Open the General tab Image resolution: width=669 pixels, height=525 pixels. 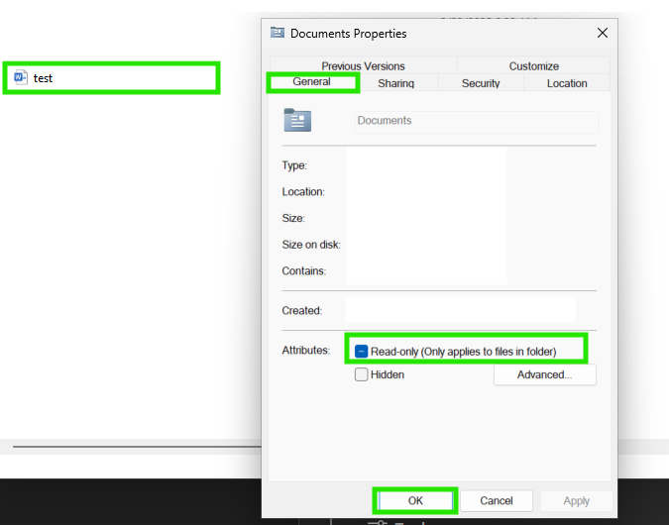pos(312,82)
